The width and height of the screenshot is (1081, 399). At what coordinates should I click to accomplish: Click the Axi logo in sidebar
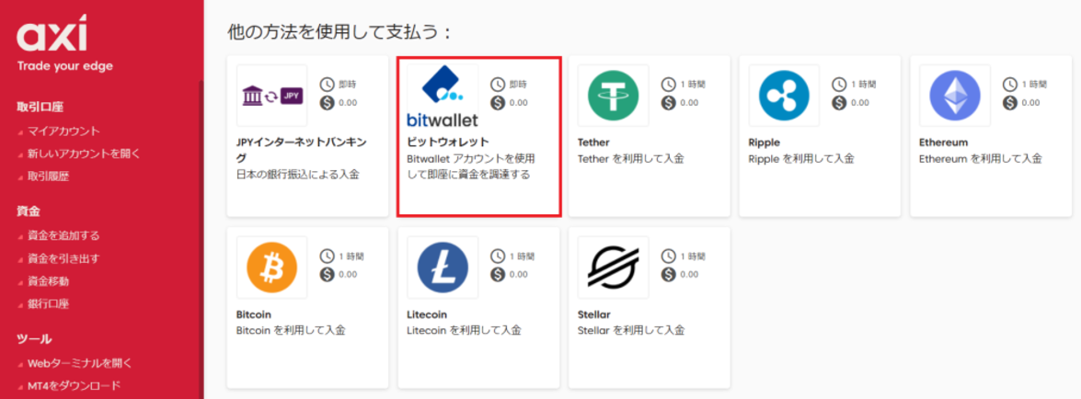(x=52, y=35)
